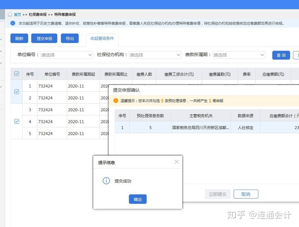Click the 提交申报 button

pos(44,39)
